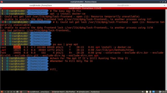Viewport: 167px width, 93px height.
Task: Click the '#check For The Apt' comment line
Action: tap(90, 58)
